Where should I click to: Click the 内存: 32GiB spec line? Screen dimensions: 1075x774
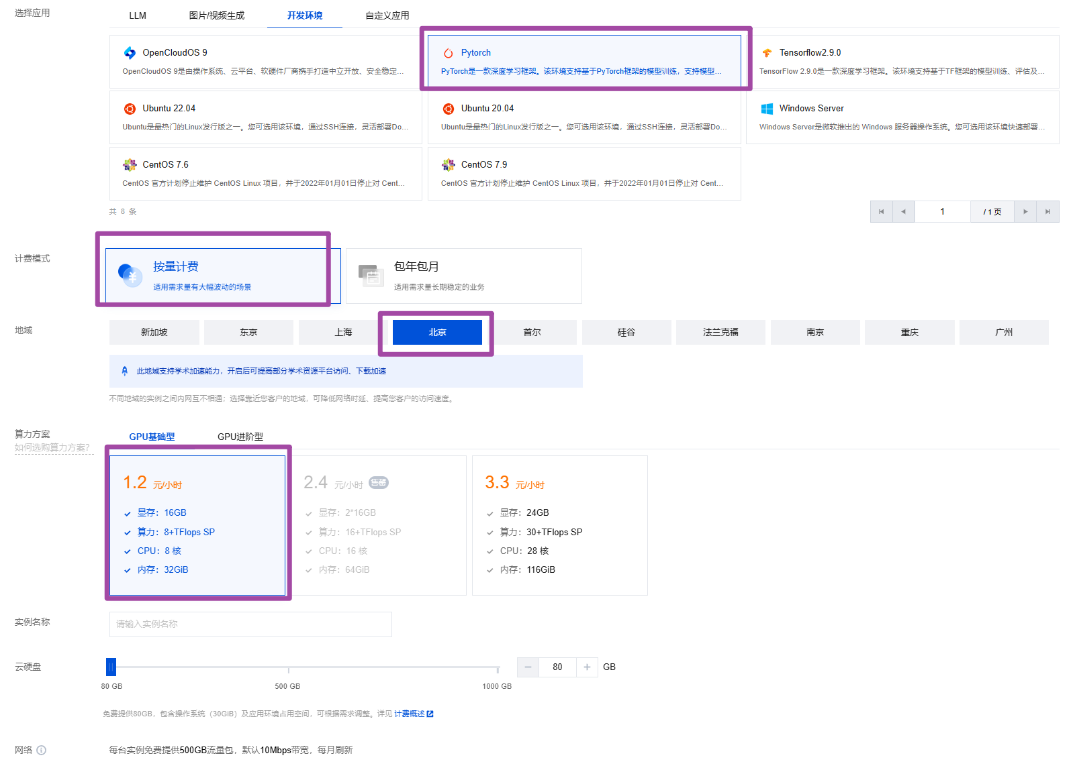click(163, 570)
